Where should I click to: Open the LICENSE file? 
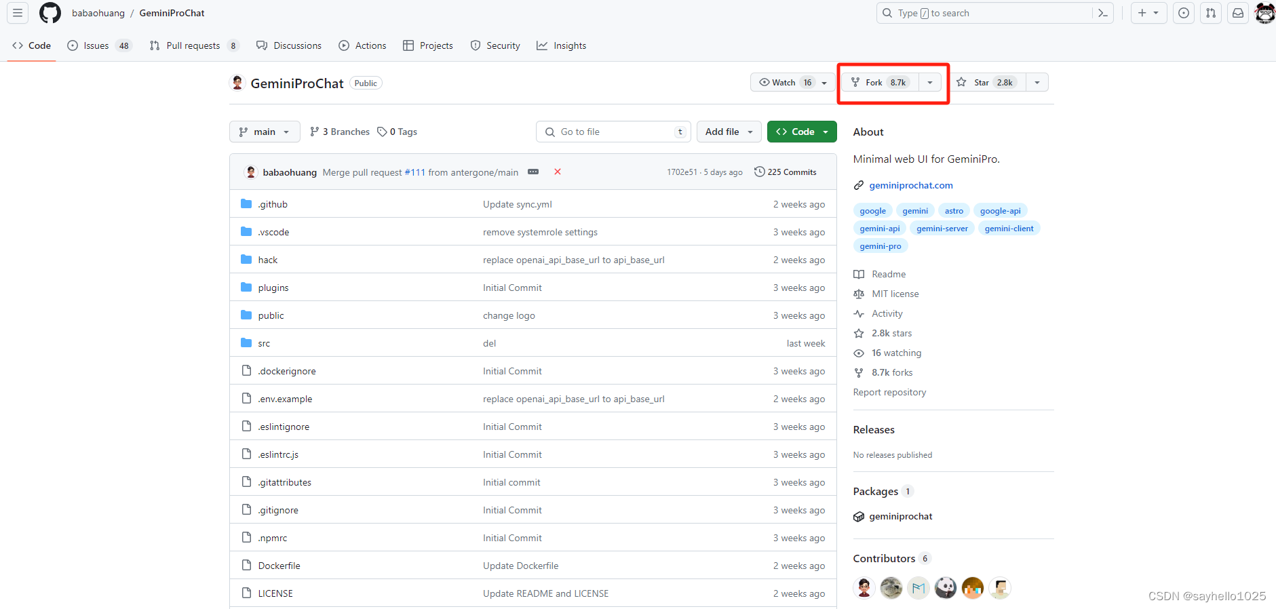tap(275, 593)
